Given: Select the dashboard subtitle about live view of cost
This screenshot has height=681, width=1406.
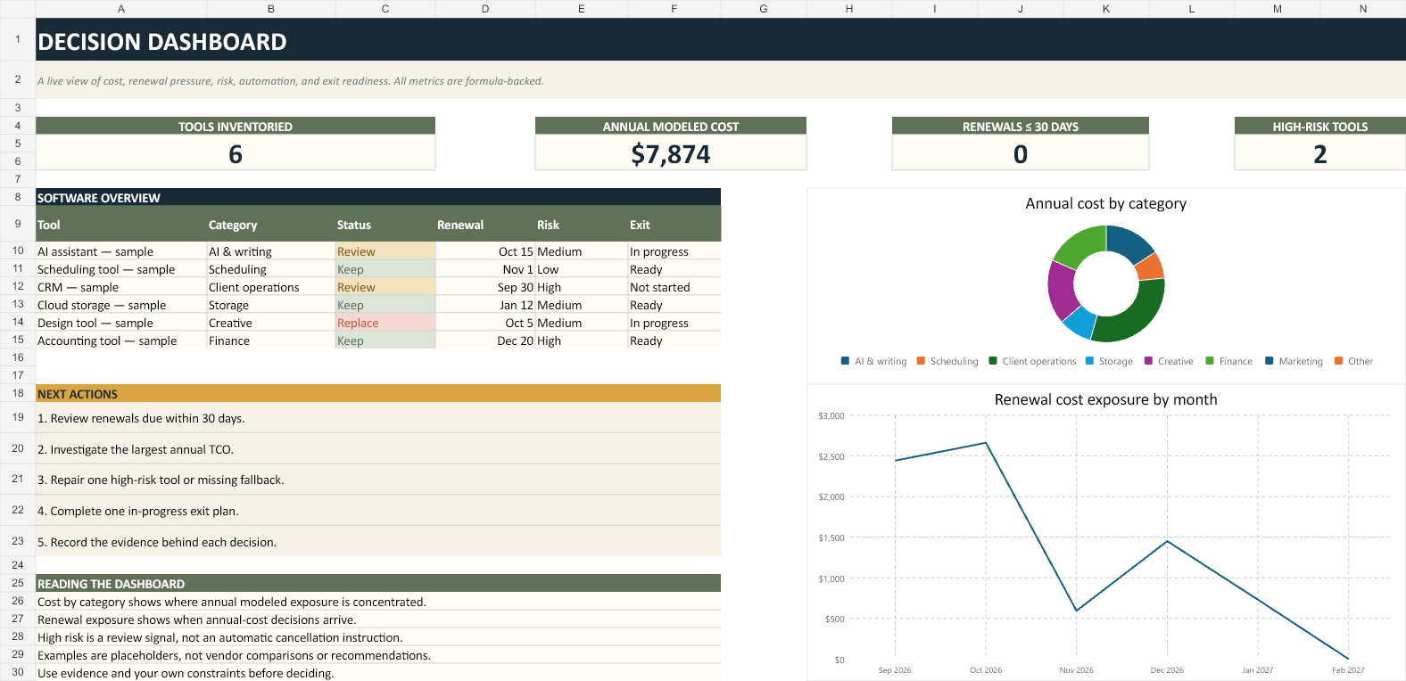Looking at the screenshot, I should click(721, 80).
